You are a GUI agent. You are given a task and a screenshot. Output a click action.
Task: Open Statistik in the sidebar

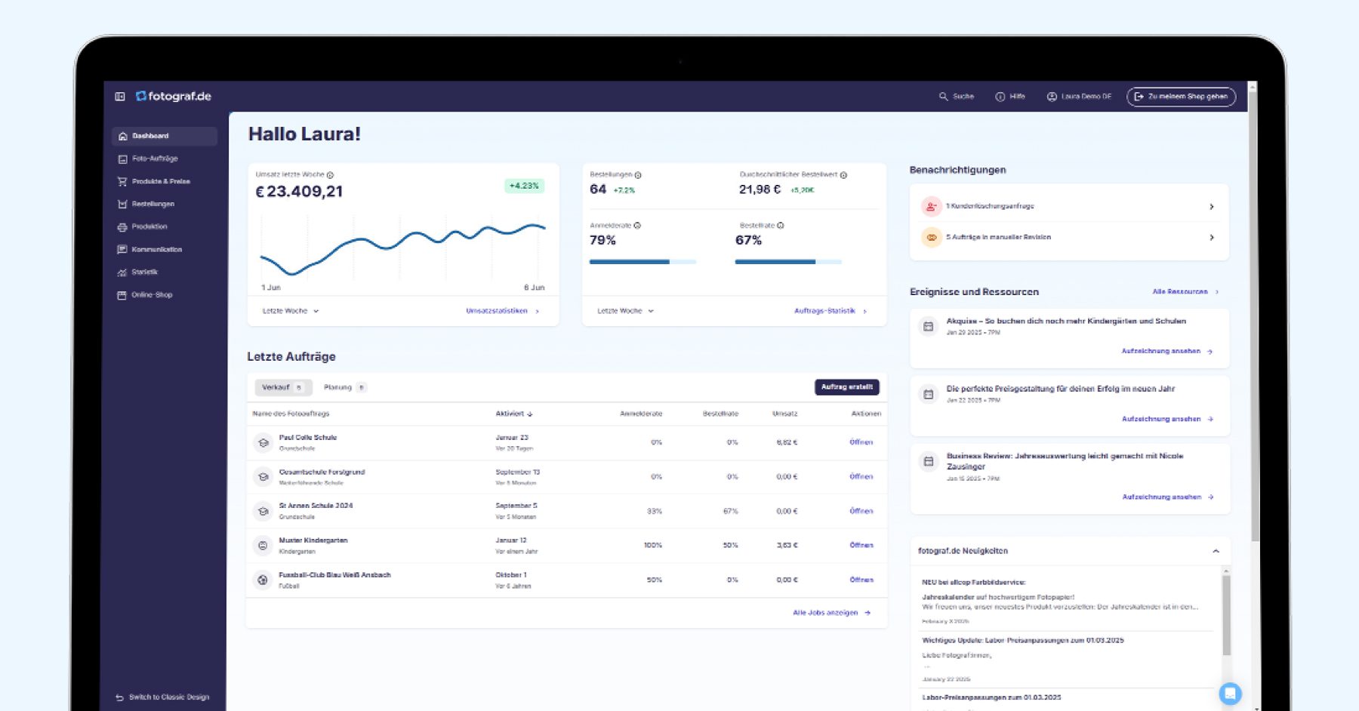[x=144, y=272]
